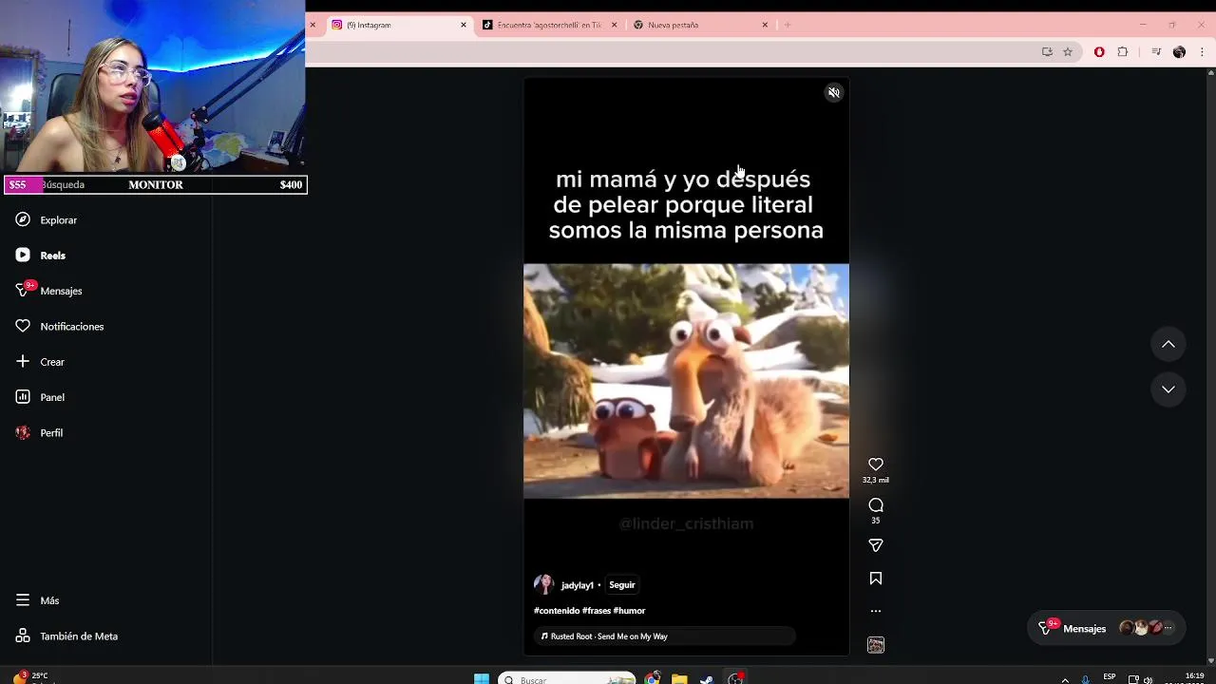Open Rusted Root Send Me on My Way audio
This screenshot has width=1216, height=684.
point(665,636)
